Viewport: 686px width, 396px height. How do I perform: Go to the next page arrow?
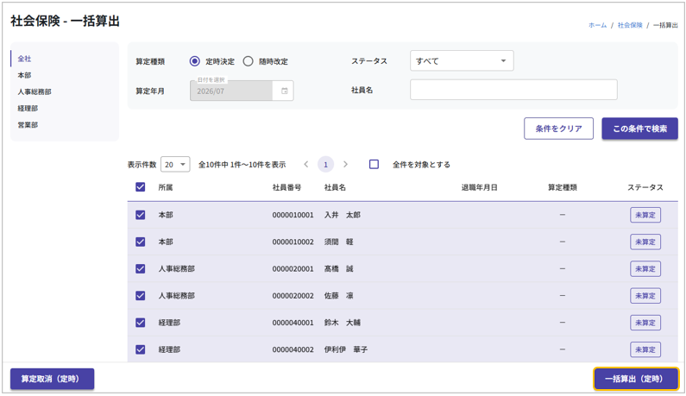(x=345, y=165)
